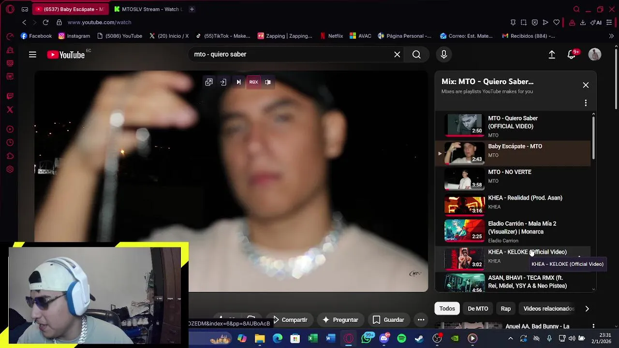The image size is (619, 348).
Task: Open the YouTube guide hamburger menu
Action: [32, 55]
